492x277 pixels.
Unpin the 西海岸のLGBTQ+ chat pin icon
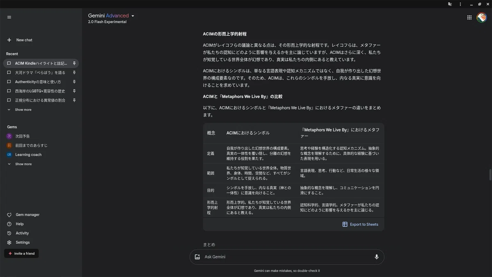pos(74,91)
